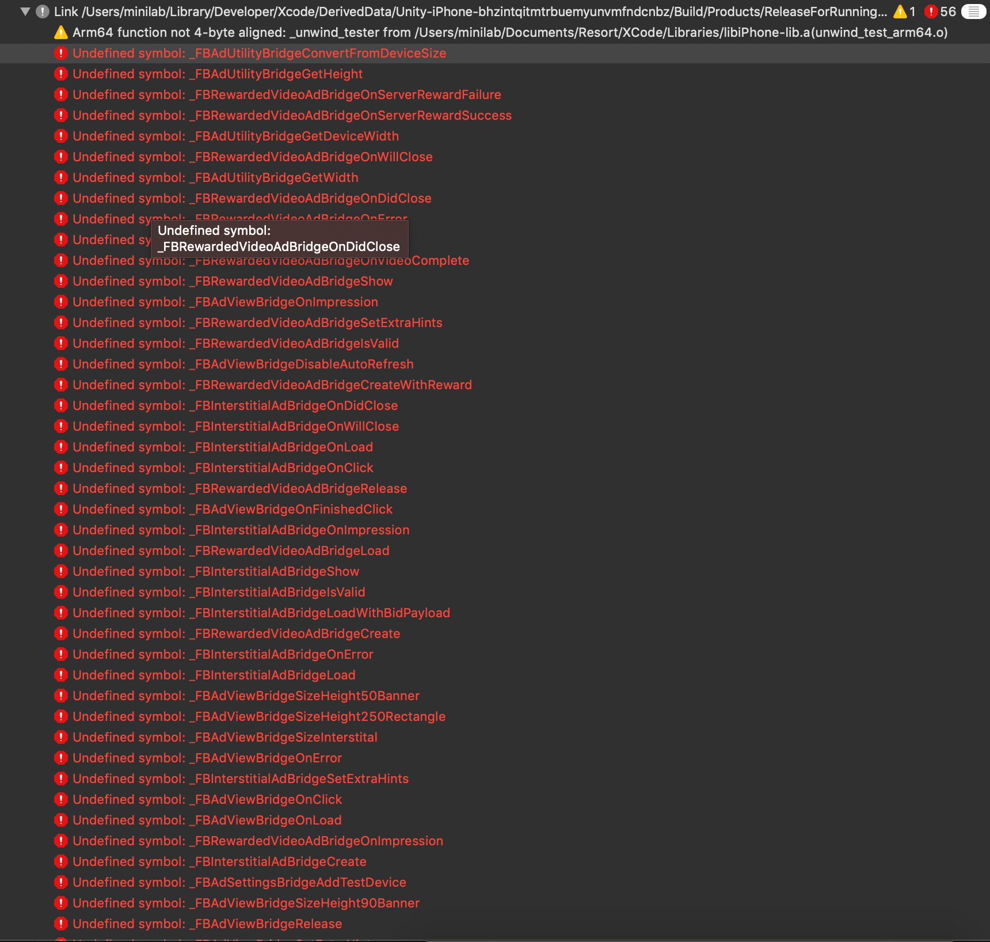Select the _FBInterstitialAdBridgeSetExtraHints error row

point(495,778)
